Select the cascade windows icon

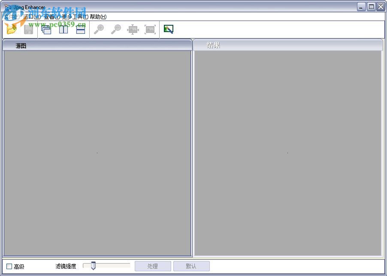pos(46,29)
